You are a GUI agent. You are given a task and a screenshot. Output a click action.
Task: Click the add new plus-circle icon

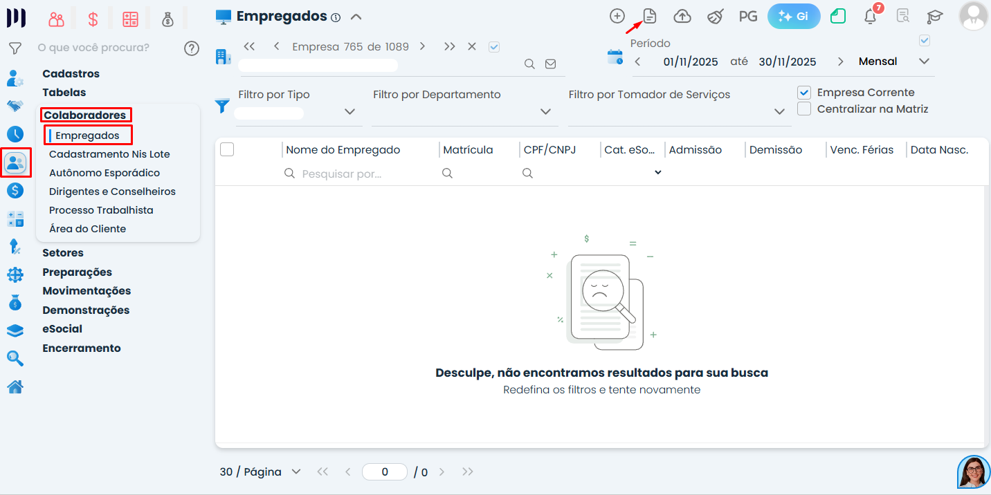coord(617,16)
